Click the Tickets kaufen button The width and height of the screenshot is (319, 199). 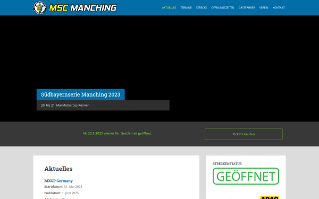[244, 134]
